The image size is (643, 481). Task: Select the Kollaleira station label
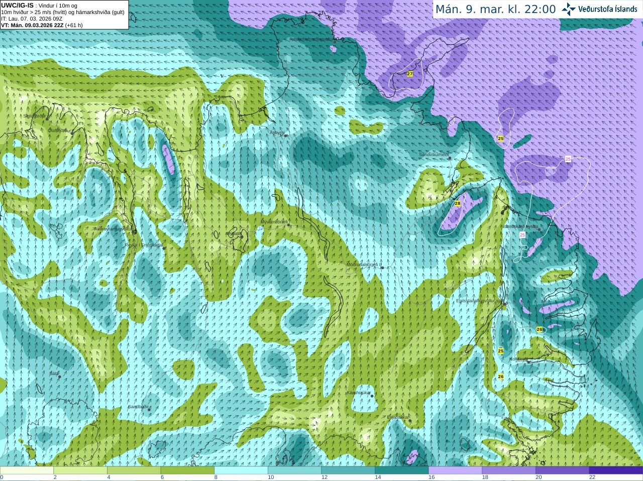coord(518,359)
